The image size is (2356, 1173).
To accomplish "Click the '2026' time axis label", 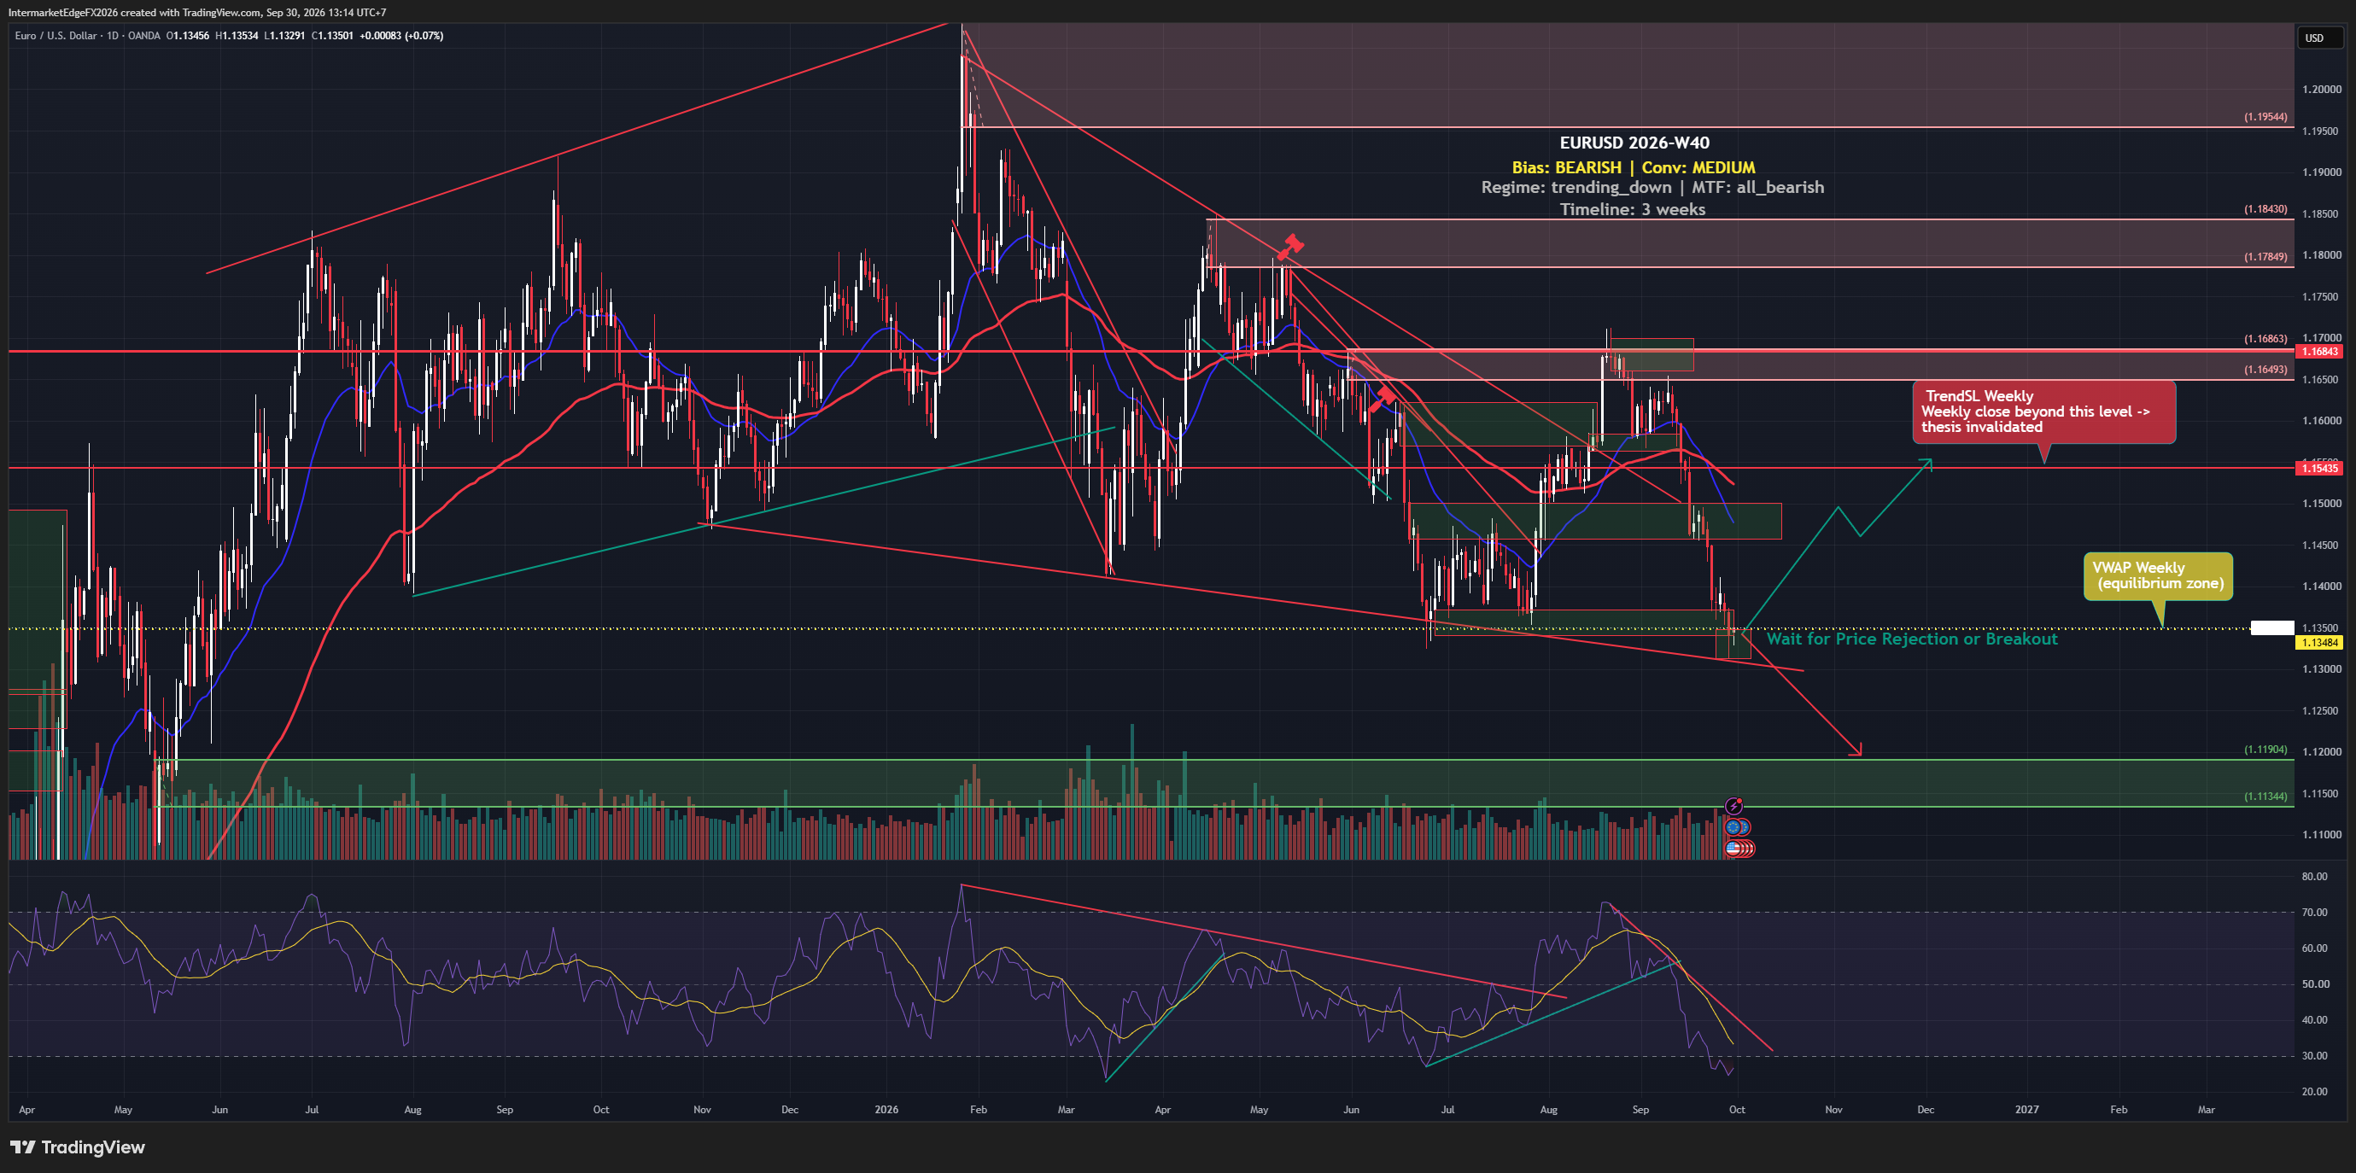I will tap(886, 1110).
